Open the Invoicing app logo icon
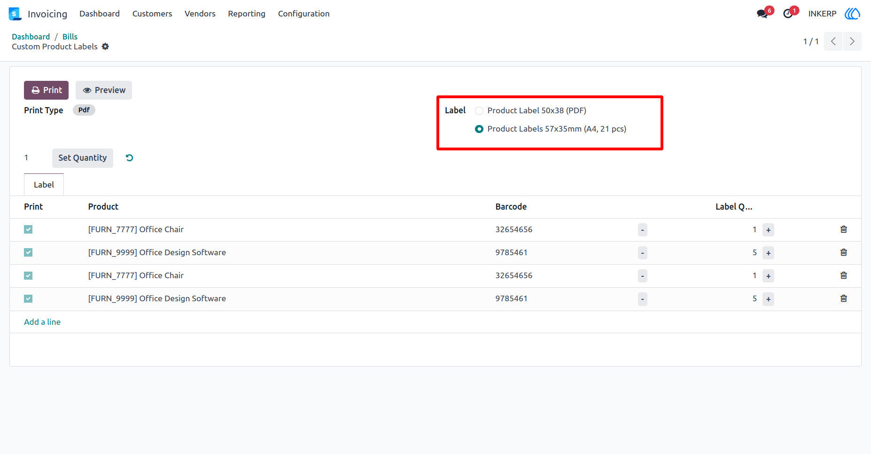 point(15,14)
